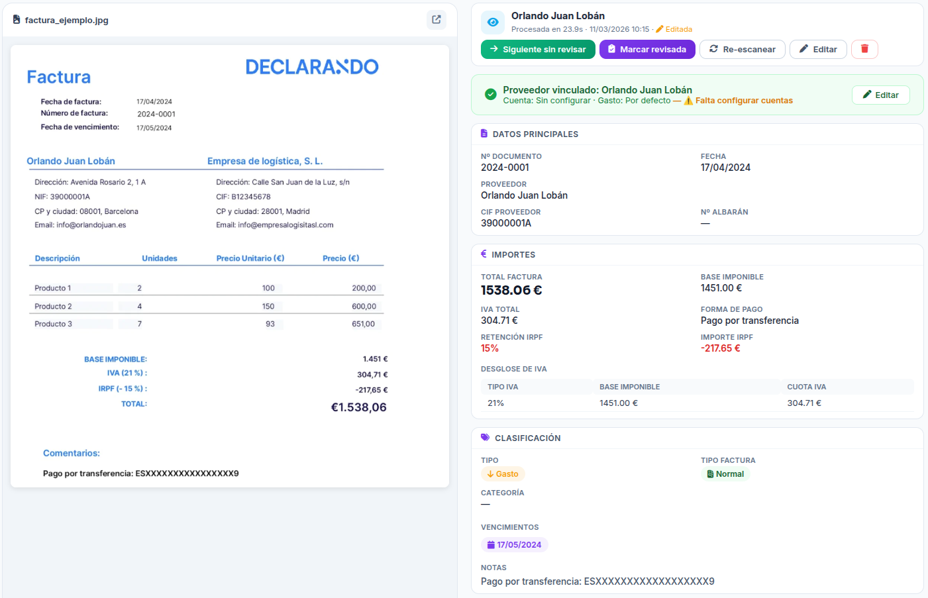Click the refresh icon inside Re-escanear

pyautogui.click(x=714, y=49)
